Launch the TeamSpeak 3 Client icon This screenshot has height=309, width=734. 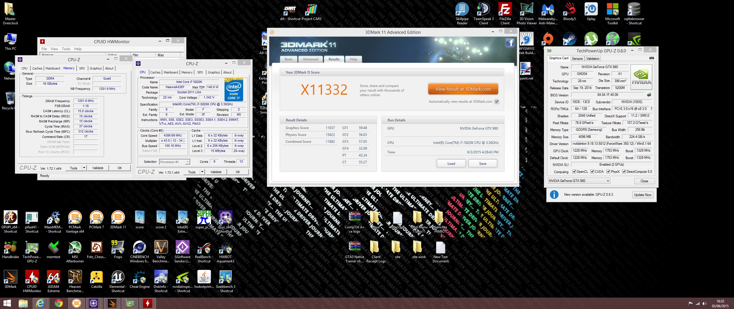coord(483,13)
